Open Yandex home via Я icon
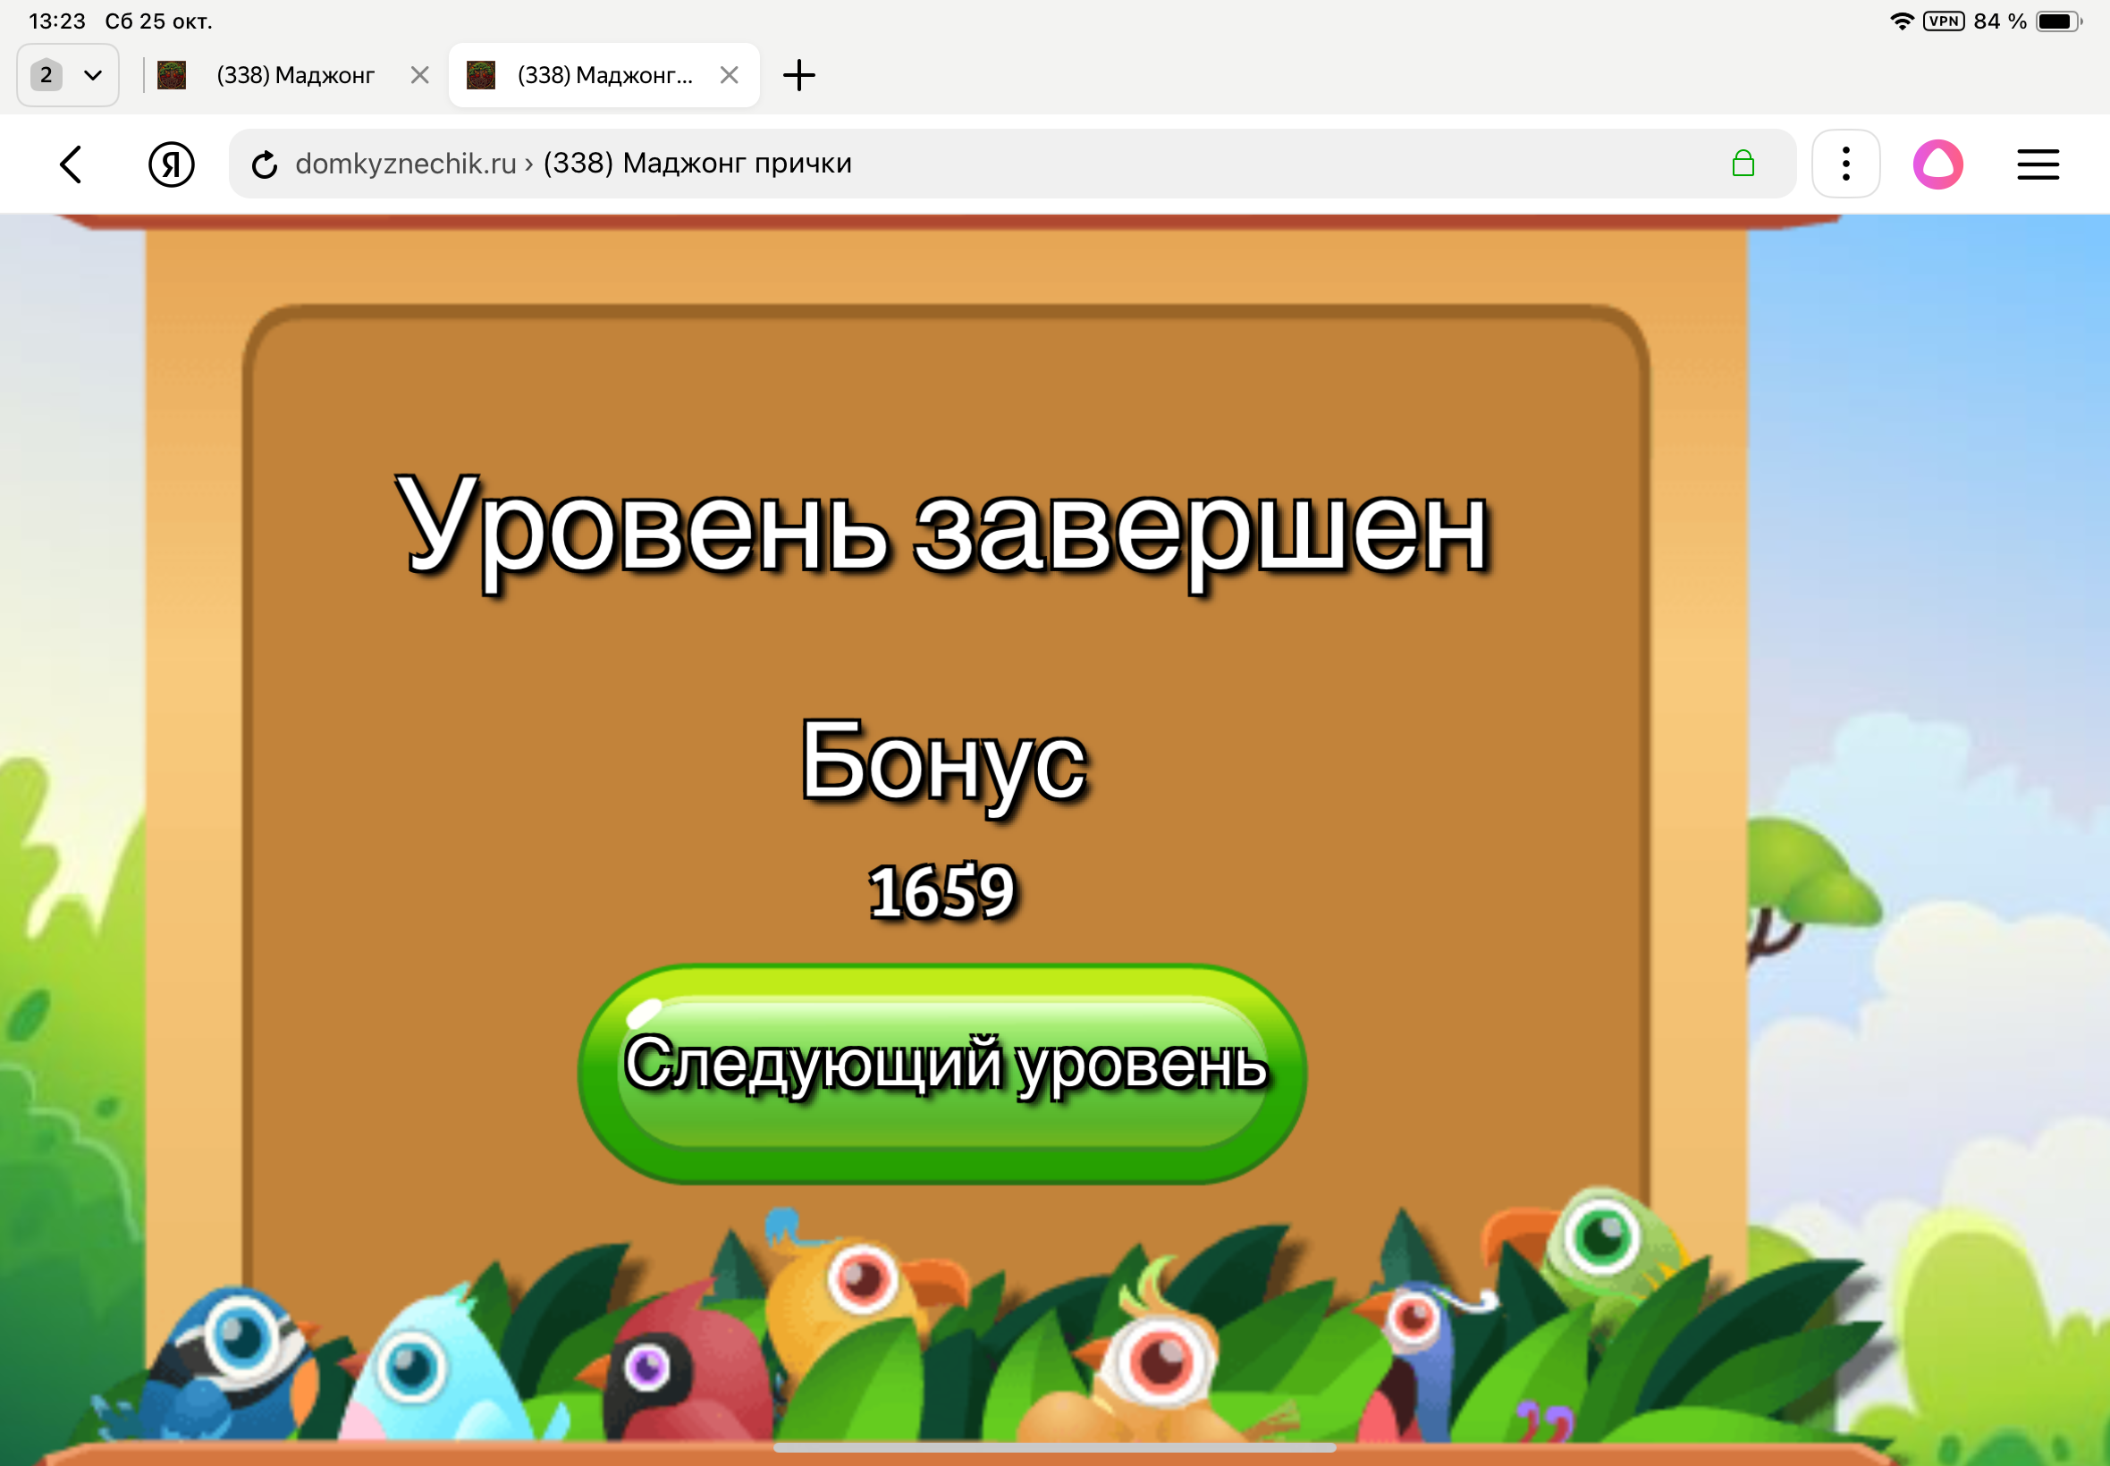This screenshot has height=1466, width=2110. 171,164
